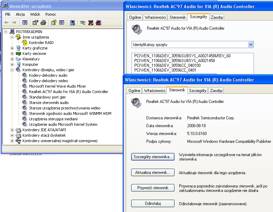Open the Plik menu
The image size is (273, 212).
(x=8, y=14)
